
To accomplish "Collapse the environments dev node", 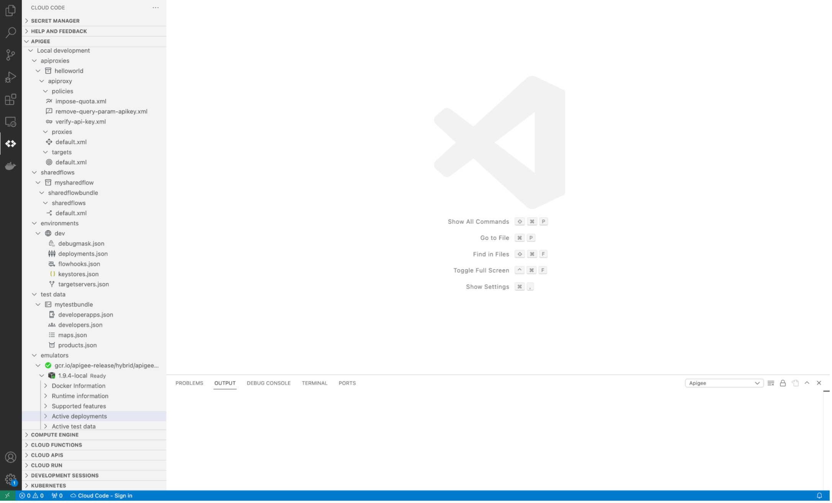I will [x=39, y=233].
